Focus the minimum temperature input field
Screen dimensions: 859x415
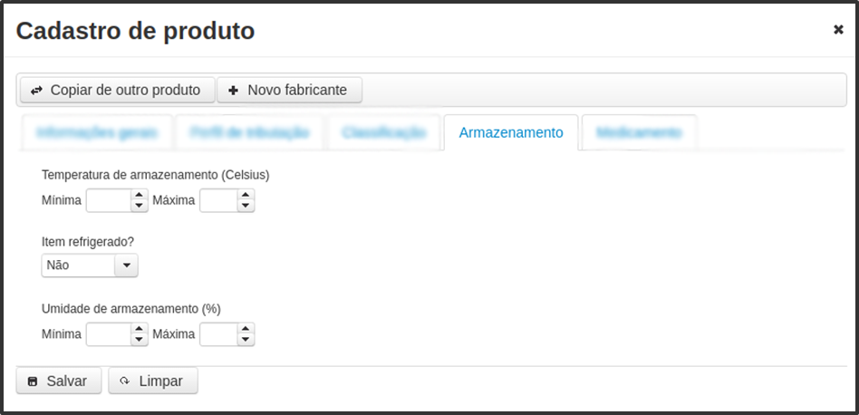pos(109,200)
